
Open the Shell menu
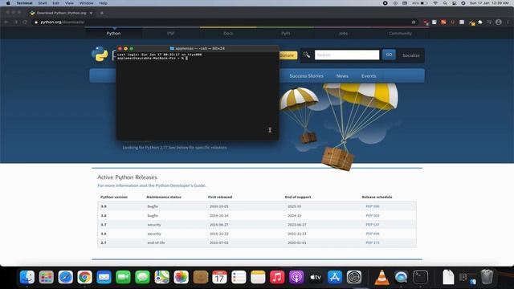[43, 3]
